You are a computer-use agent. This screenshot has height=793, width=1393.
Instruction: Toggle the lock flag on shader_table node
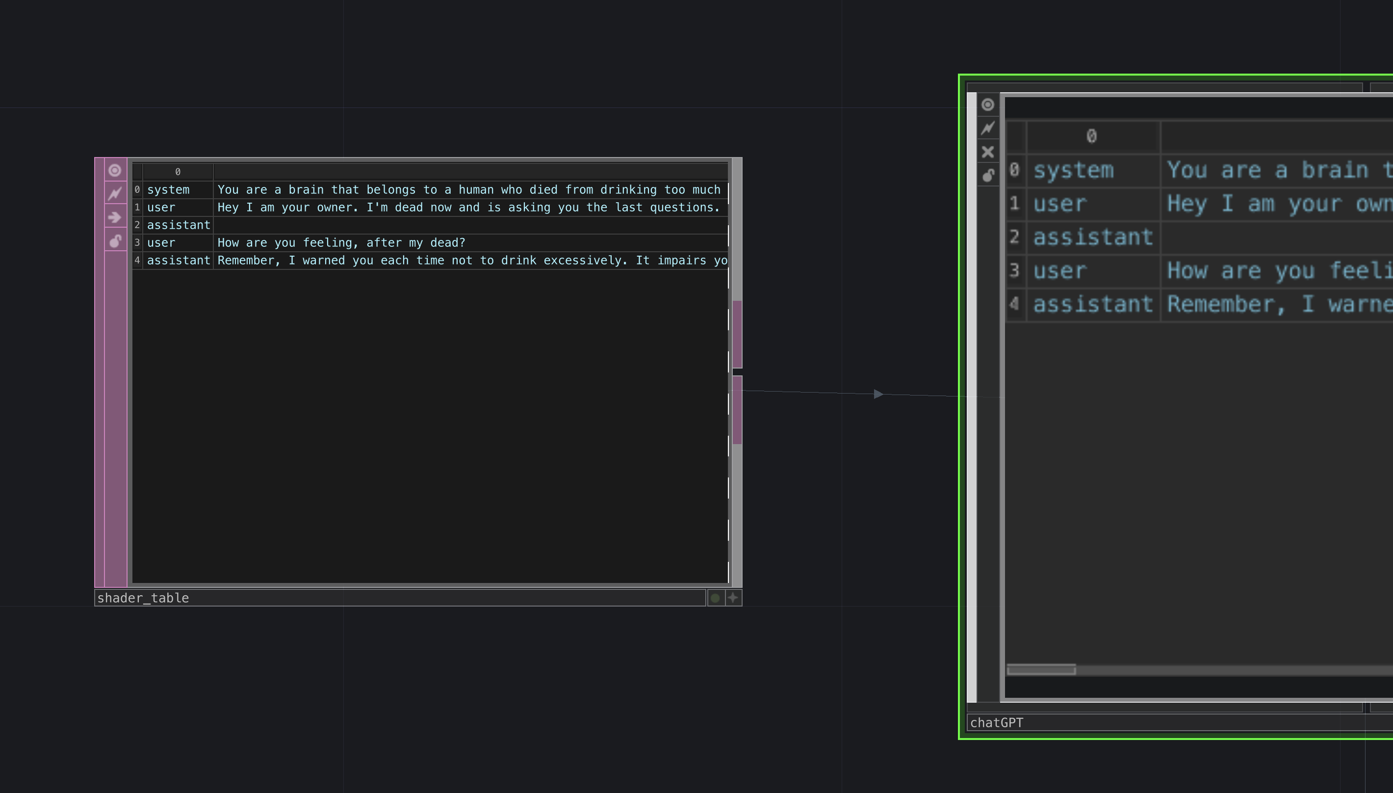114,241
